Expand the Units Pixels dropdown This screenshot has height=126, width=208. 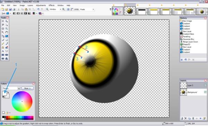pyautogui.click(x=87, y=9)
